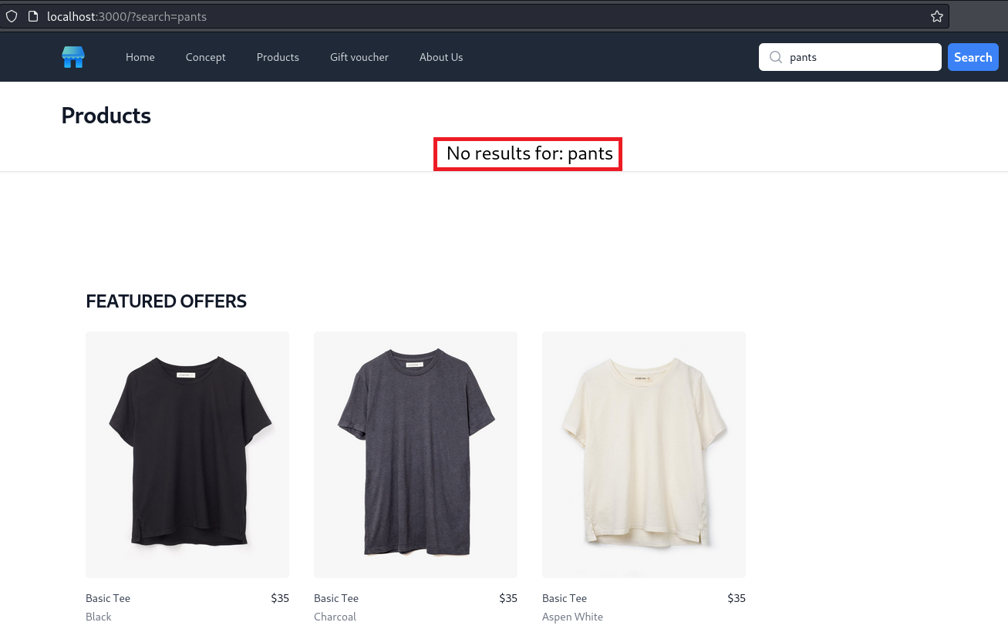Image resolution: width=1008 pixels, height=639 pixels.
Task: Click the bookmark star icon
Action: pyautogui.click(x=936, y=16)
